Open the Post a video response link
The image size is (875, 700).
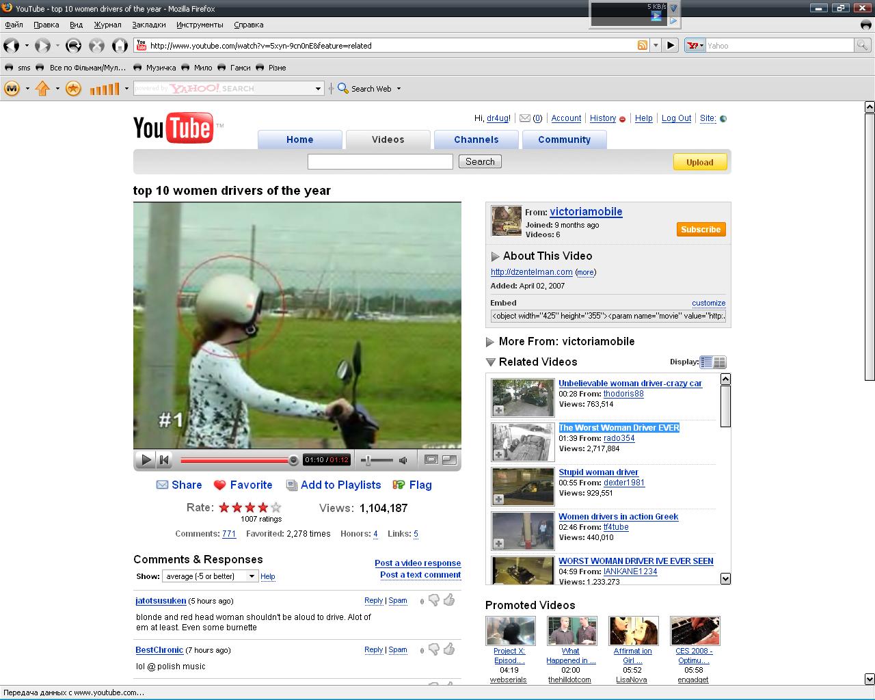tap(418, 563)
